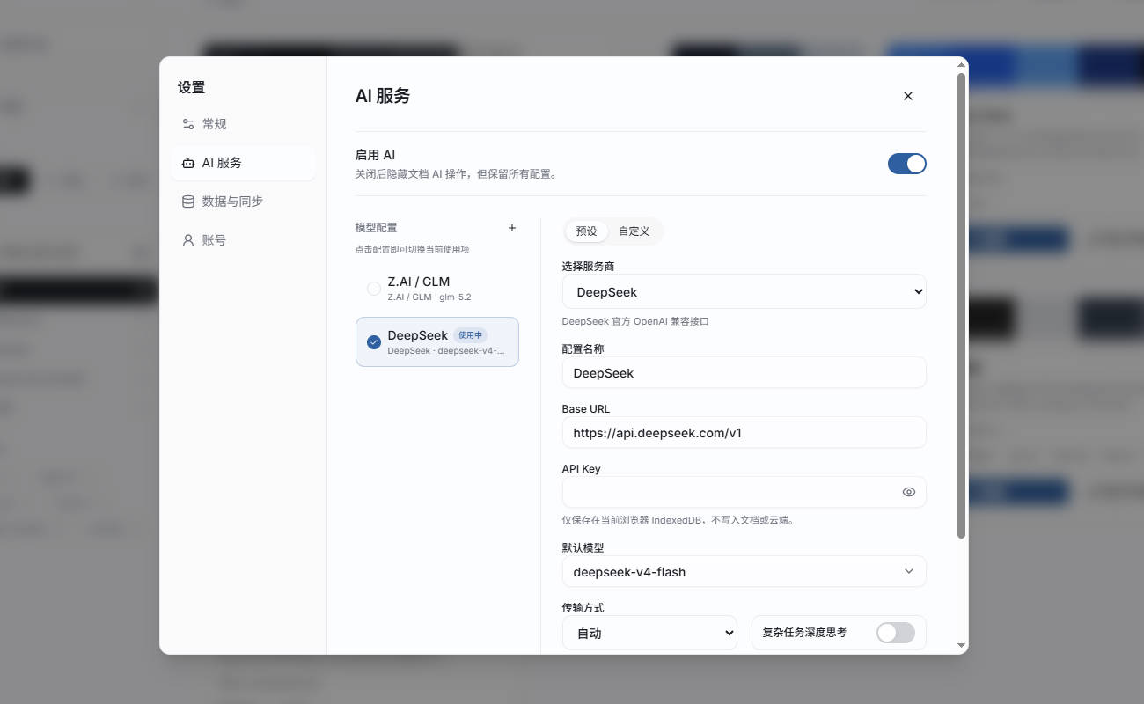Image resolution: width=1144 pixels, height=704 pixels.
Task: Click the scrollbar up arrow
Action: coord(962,64)
